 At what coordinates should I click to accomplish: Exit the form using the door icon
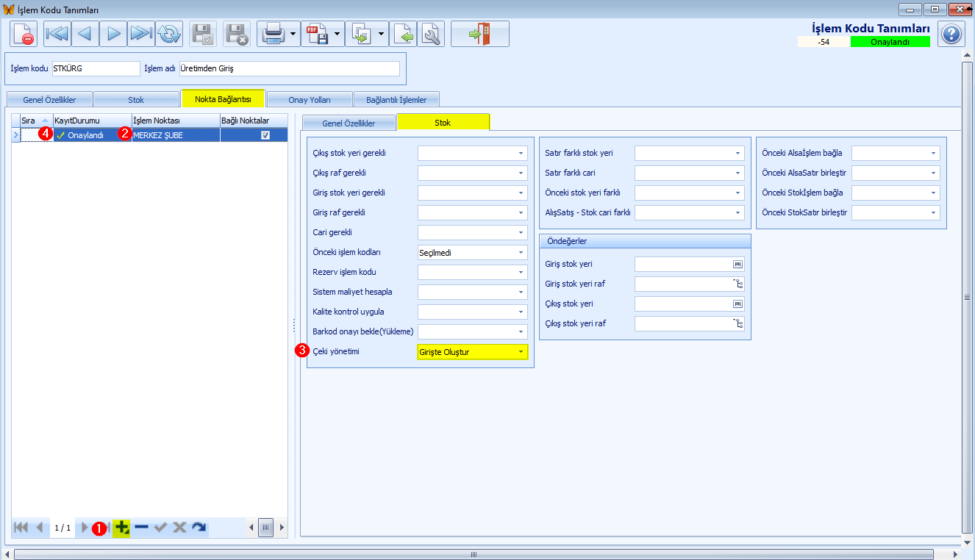point(479,34)
